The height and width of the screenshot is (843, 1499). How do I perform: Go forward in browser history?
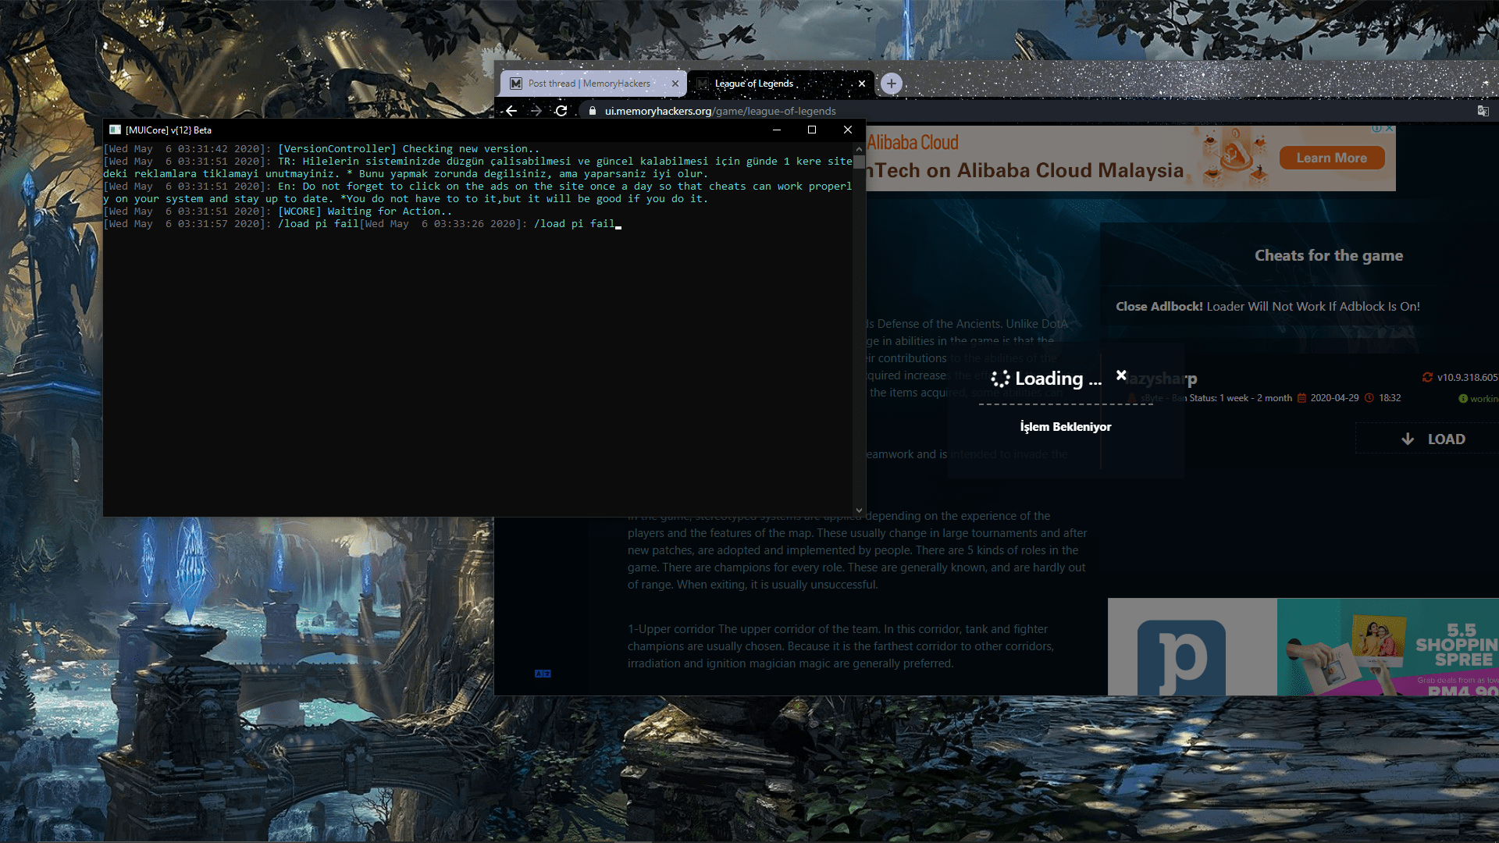536,111
